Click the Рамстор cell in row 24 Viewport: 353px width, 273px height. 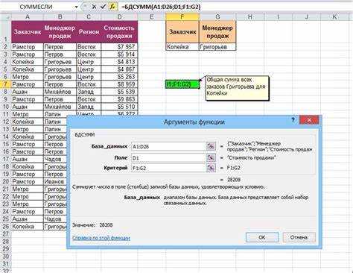point(28,212)
